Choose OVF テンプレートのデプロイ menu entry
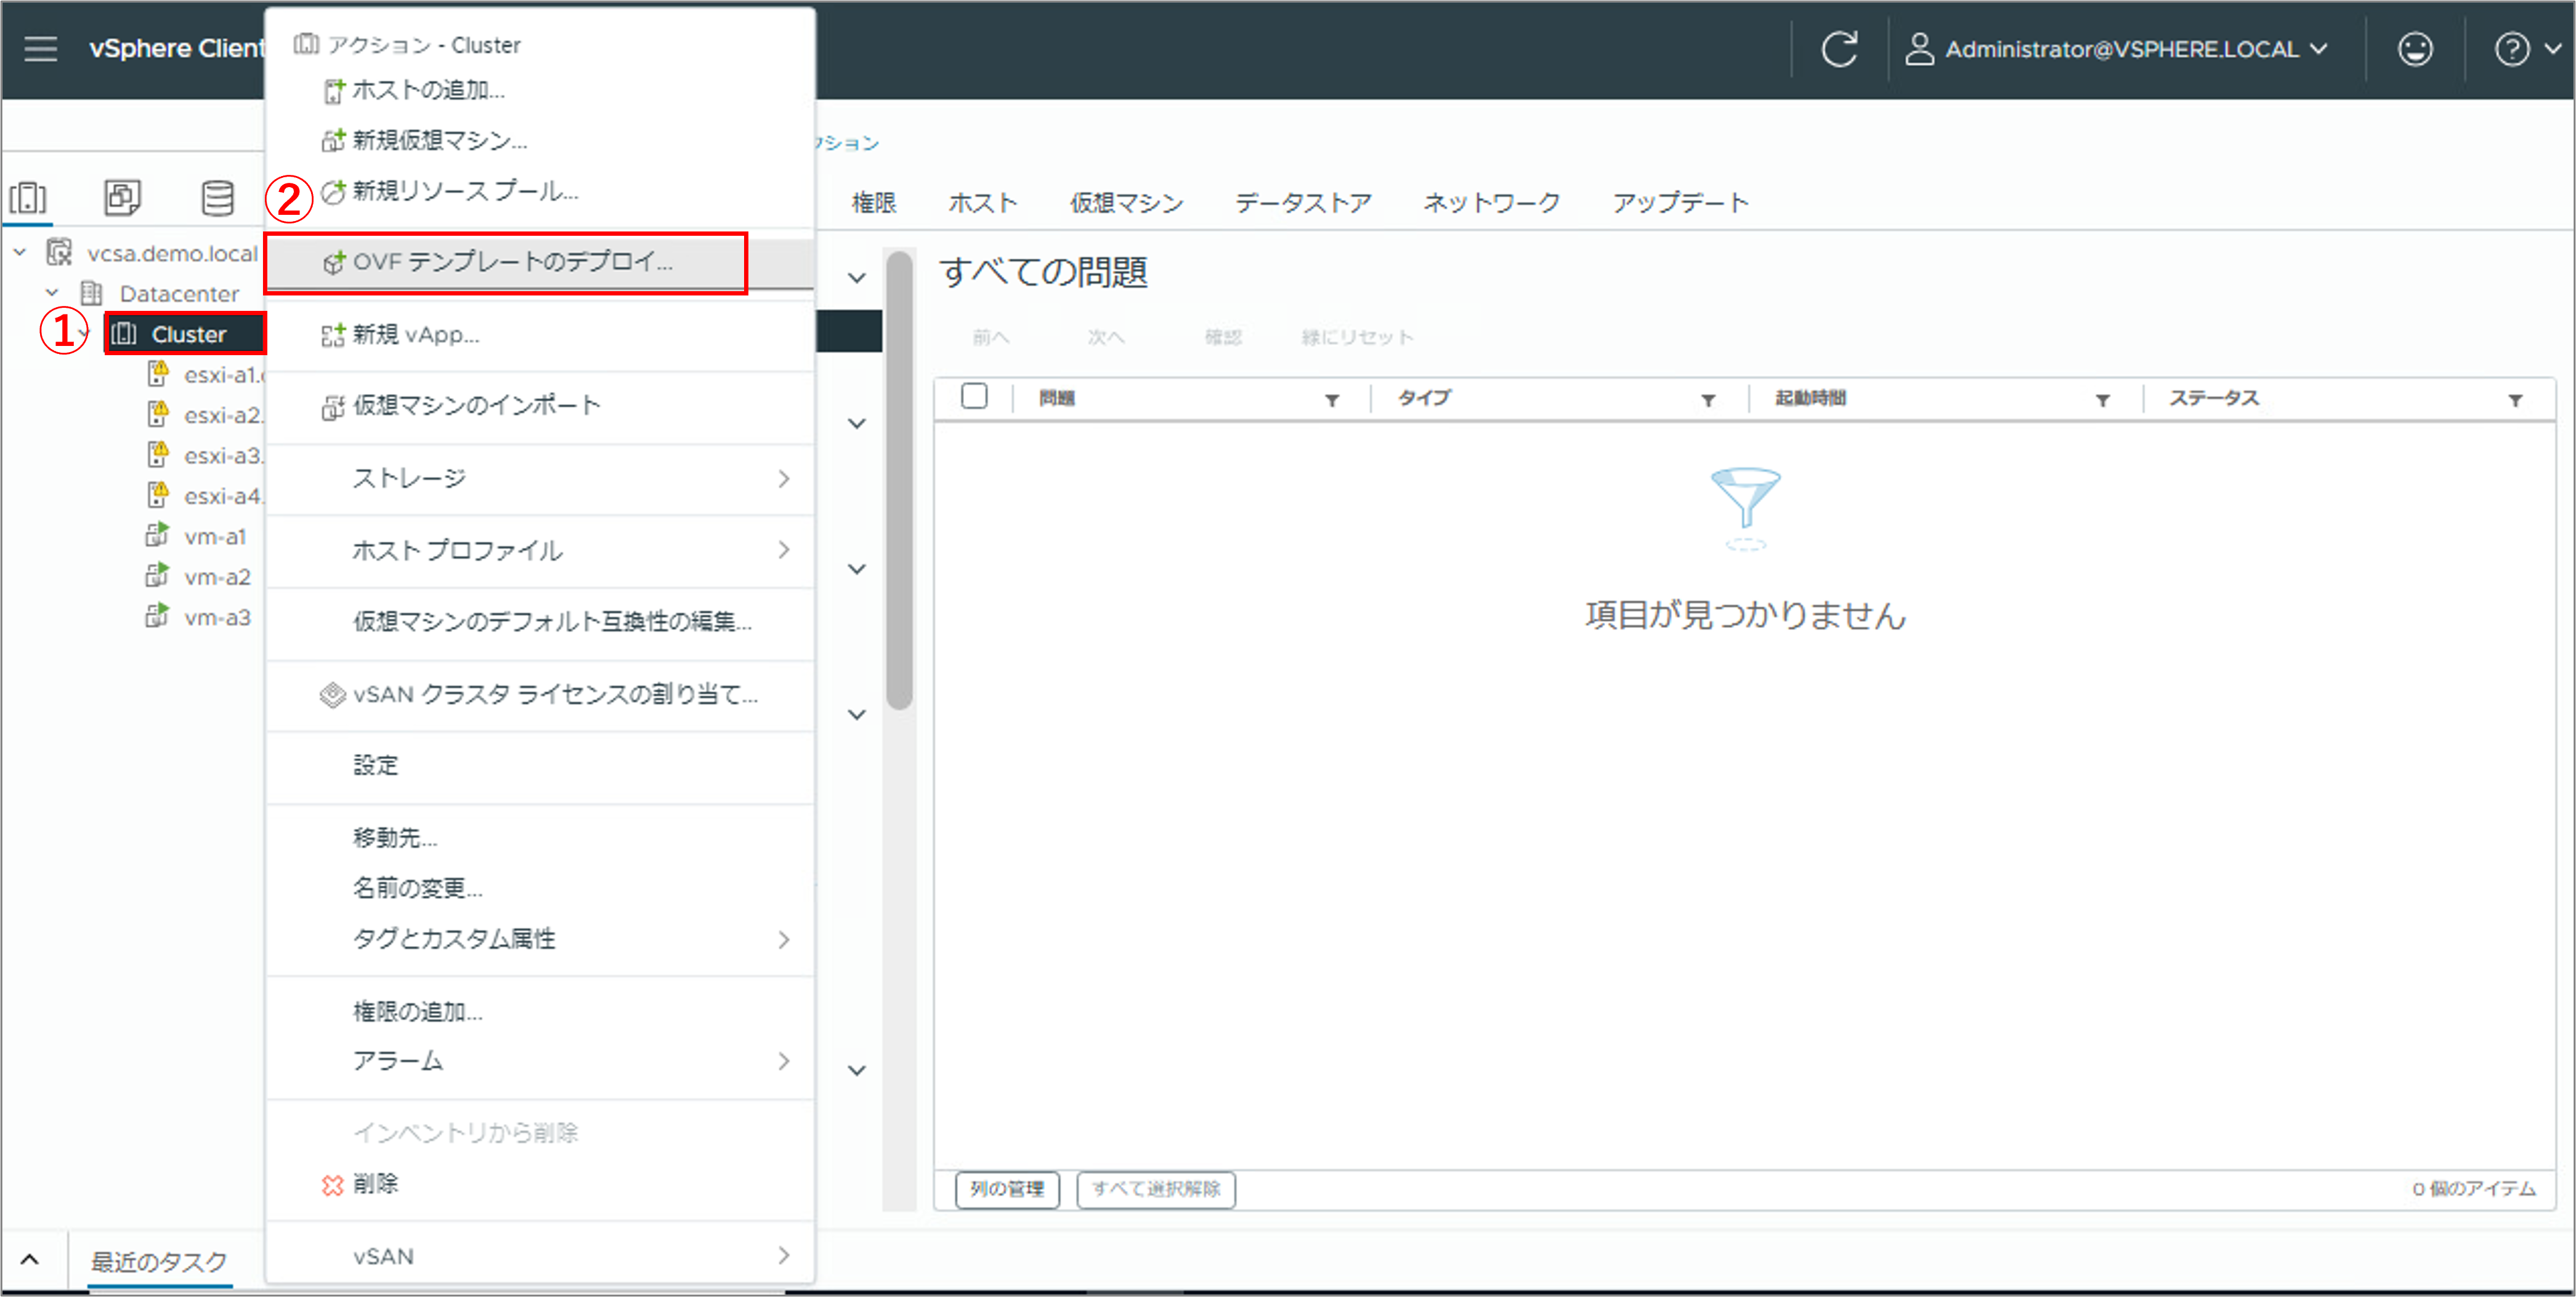The image size is (2576, 1297). 540,262
